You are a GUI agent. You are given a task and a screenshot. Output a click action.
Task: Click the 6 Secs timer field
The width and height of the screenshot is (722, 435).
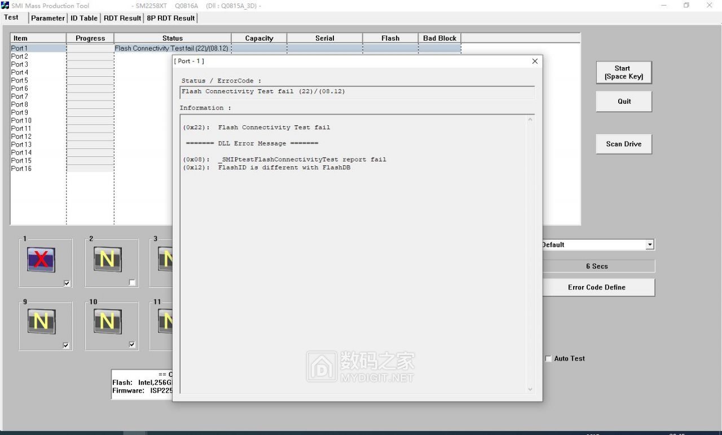coord(597,266)
